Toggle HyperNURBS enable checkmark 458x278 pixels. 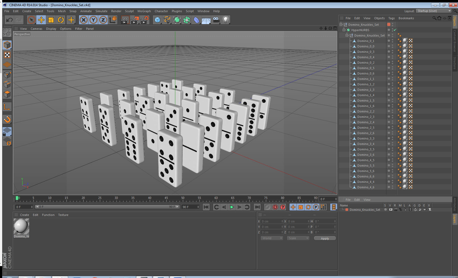(x=395, y=30)
